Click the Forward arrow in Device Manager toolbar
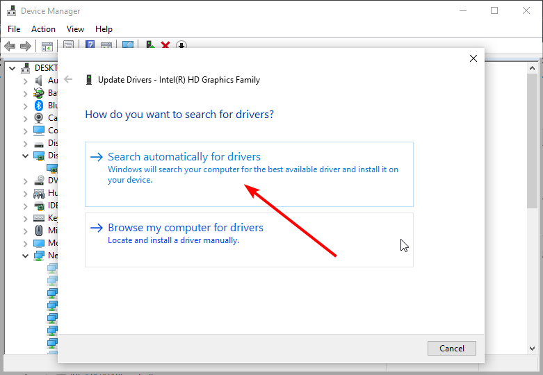This screenshot has width=543, height=375. coord(26,46)
